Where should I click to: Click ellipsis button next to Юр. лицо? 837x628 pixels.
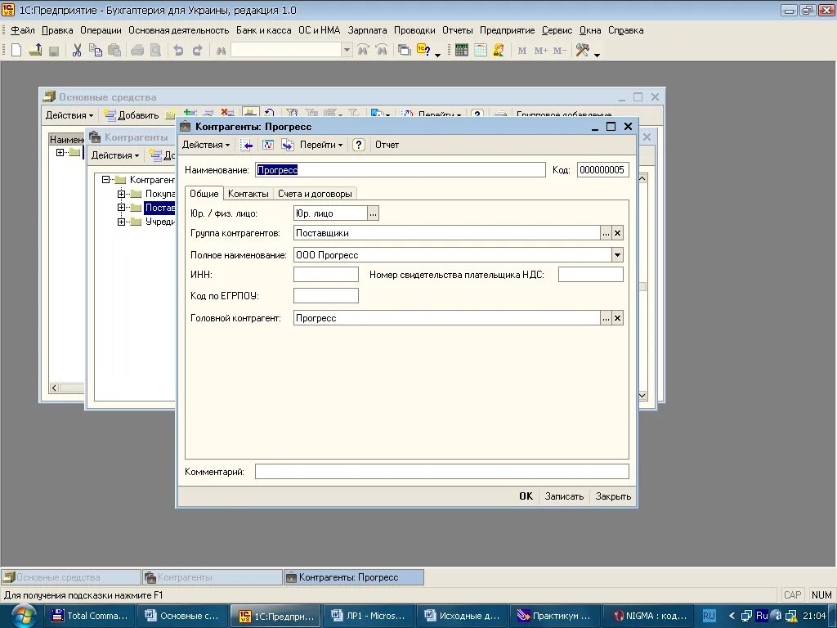373,213
